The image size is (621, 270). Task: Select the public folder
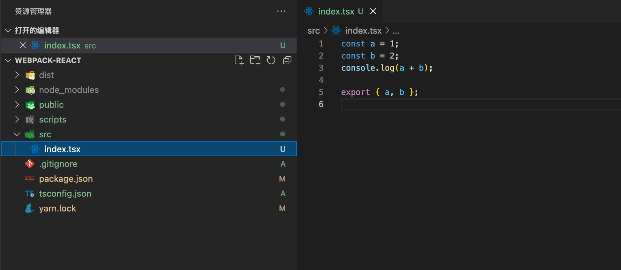[x=149, y=105]
